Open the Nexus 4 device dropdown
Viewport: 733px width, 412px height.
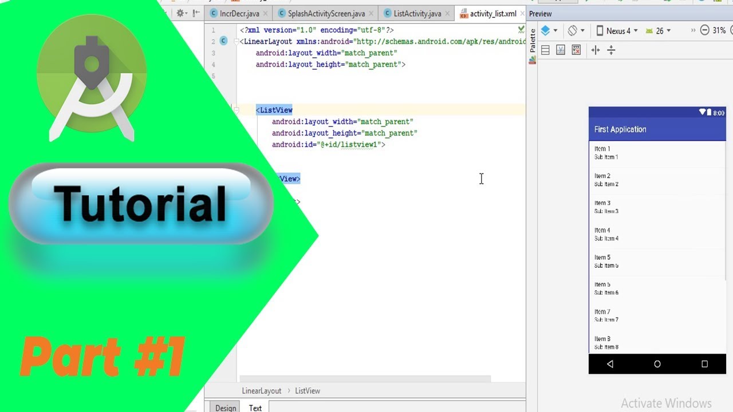617,31
